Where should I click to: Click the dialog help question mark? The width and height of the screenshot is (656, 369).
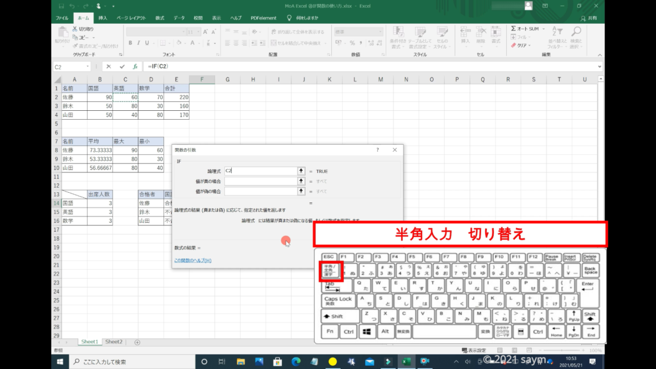coord(377,150)
